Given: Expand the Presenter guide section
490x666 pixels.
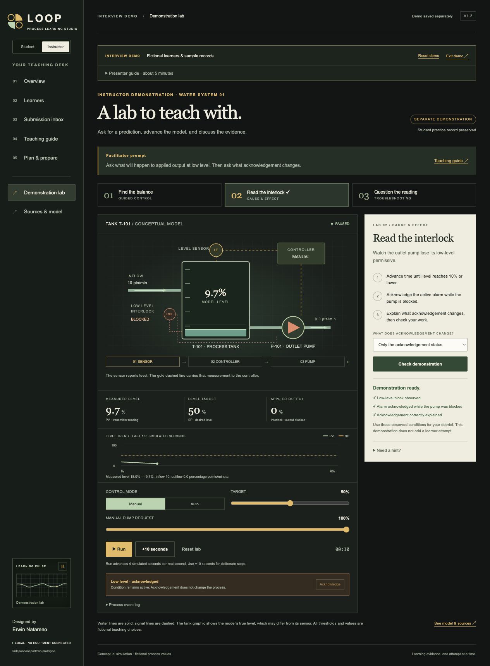Looking at the screenshot, I should pyautogui.click(x=139, y=73).
